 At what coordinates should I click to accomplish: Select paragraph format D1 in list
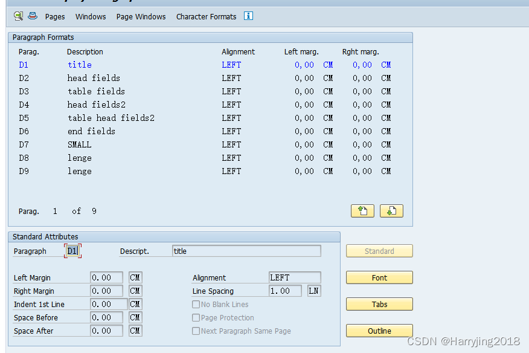pyautogui.click(x=24, y=65)
